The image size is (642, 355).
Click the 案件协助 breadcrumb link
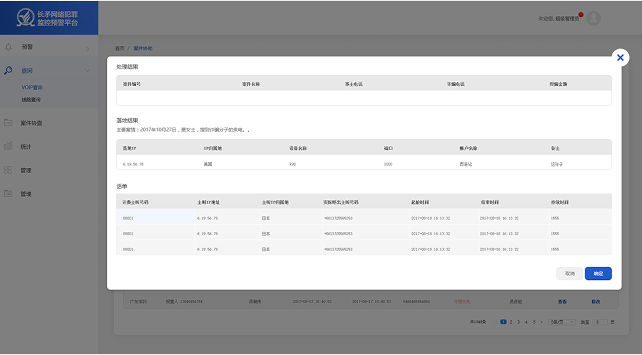143,48
